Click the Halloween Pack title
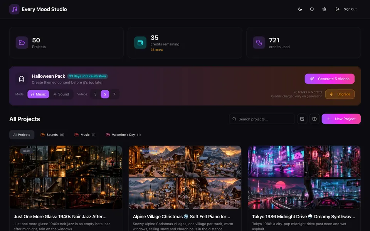Image resolution: width=370 pixels, height=231 pixels. pyautogui.click(x=49, y=76)
